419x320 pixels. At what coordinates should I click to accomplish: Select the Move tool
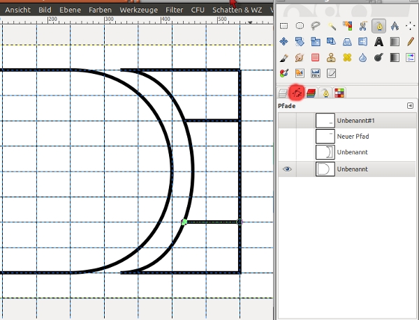coord(284,42)
